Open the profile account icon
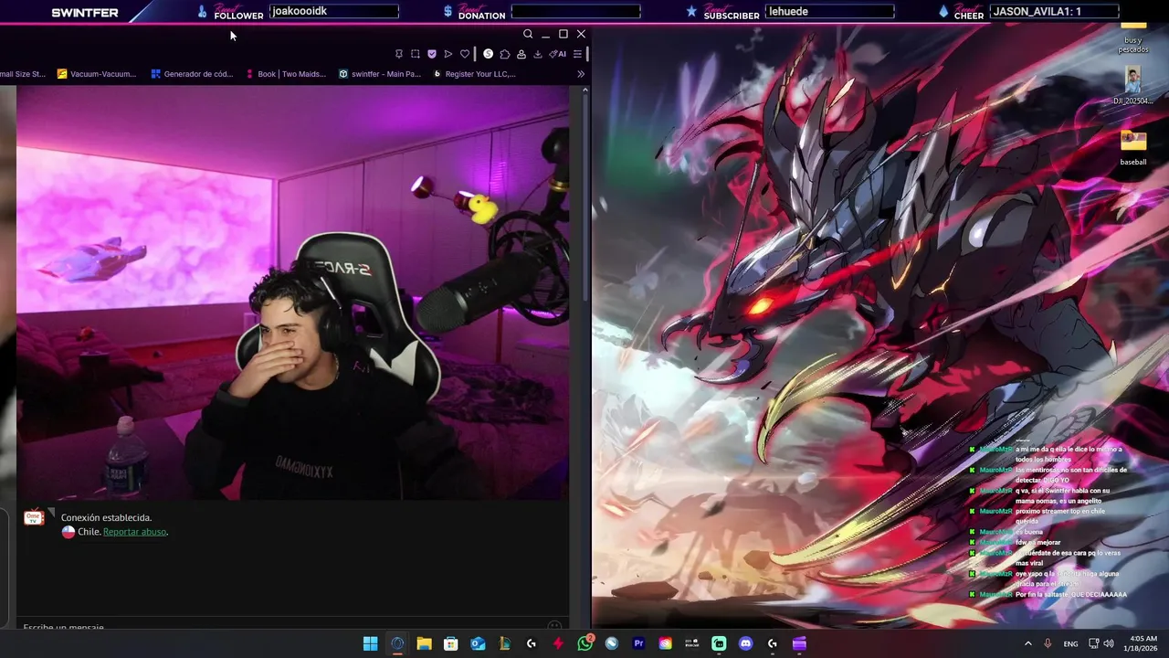1169x658 pixels. click(x=521, y=54)
